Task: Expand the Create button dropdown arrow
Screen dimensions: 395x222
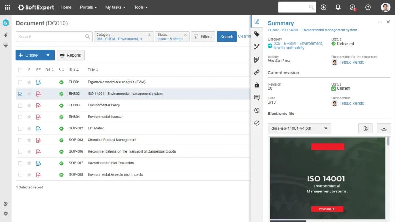Action: [48, 55]
